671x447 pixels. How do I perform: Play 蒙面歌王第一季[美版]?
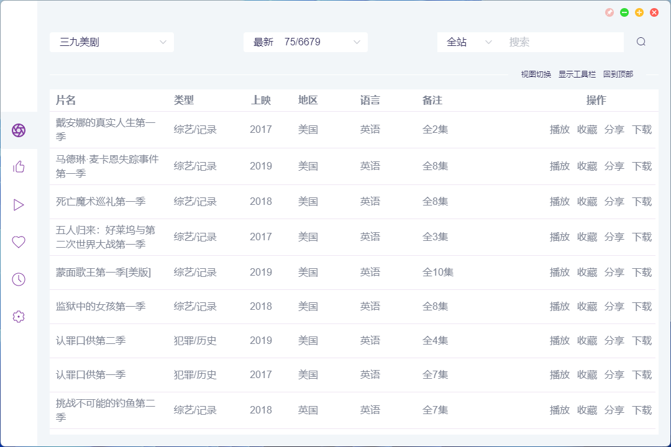coord(559,273)
